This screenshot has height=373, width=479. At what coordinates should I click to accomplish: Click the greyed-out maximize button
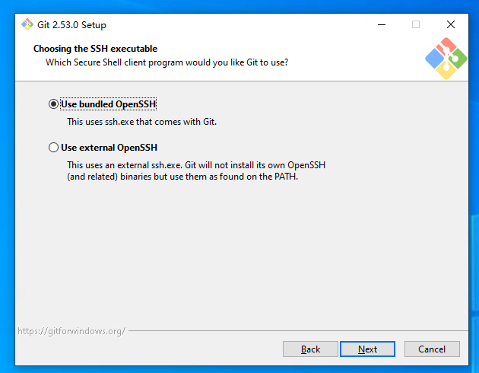416,24
